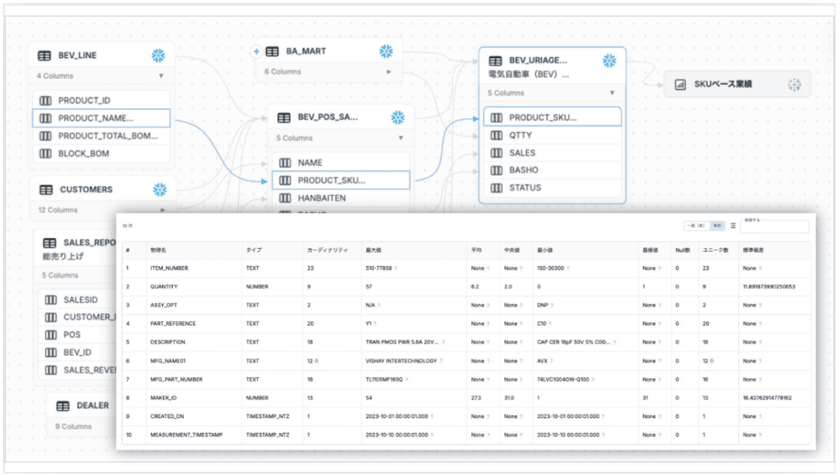Click the カーディナリティ column header
This screenshot has width=840, height=475.
[327, 250]
